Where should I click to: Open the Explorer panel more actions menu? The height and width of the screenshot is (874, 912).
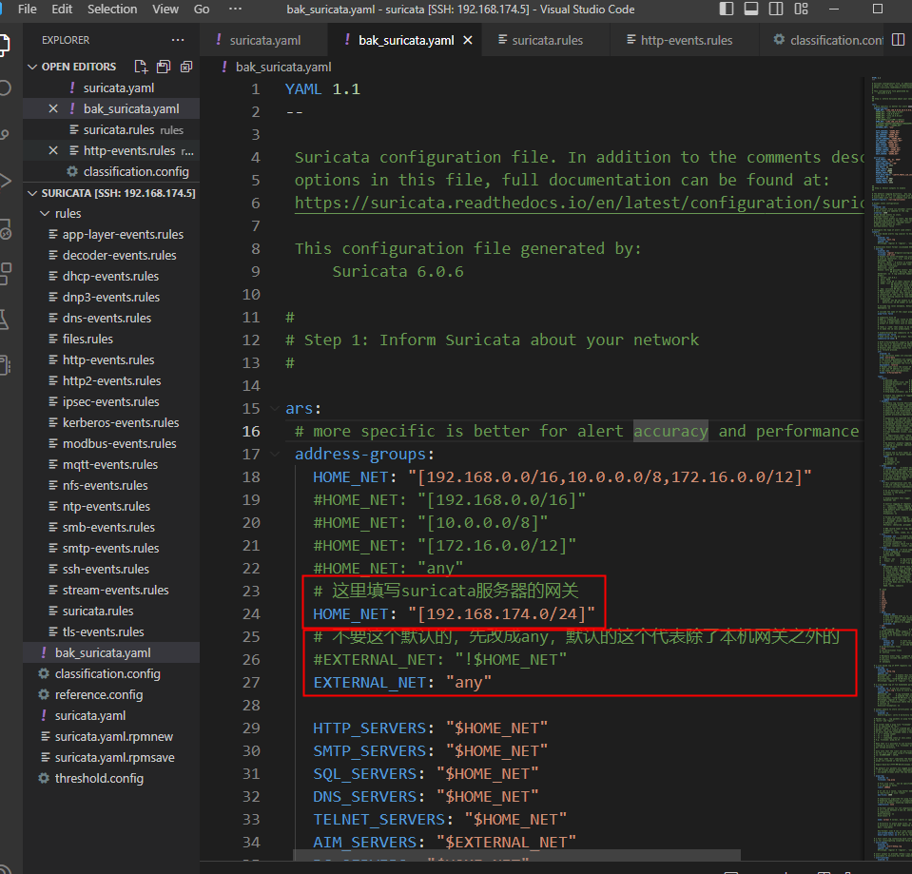(178, 40)
